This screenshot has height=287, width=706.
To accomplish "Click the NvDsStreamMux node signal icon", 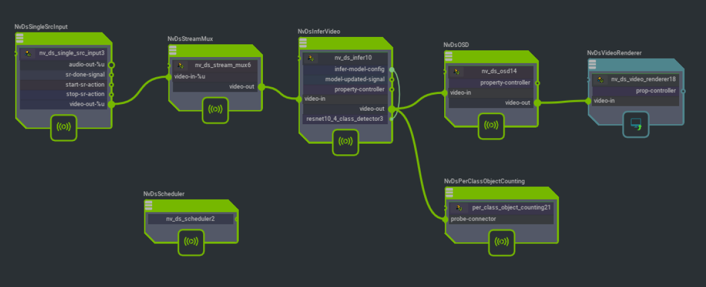I will [x=215, y=109].
